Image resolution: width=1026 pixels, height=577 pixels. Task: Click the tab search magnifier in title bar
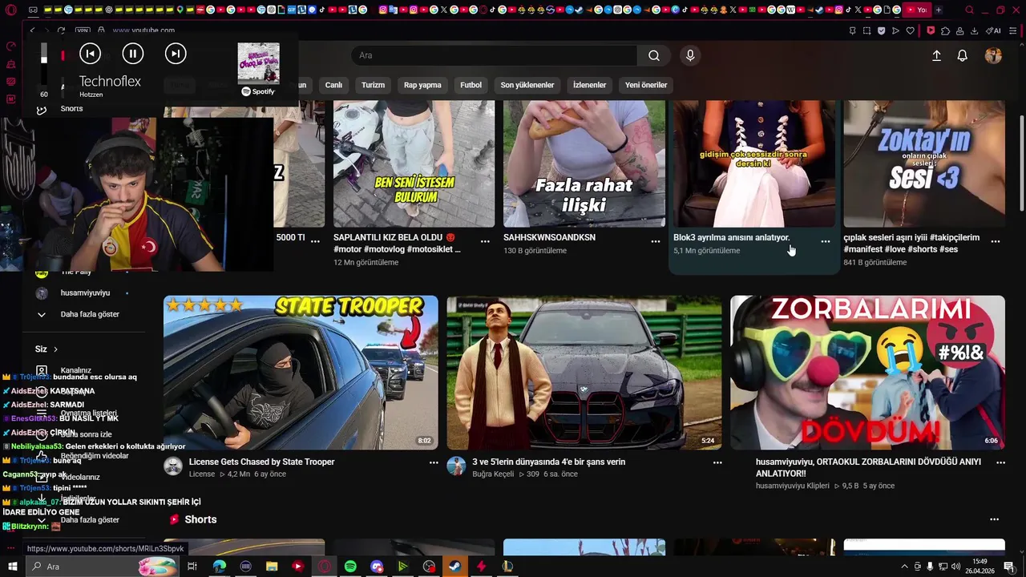(x=969, y=10)
